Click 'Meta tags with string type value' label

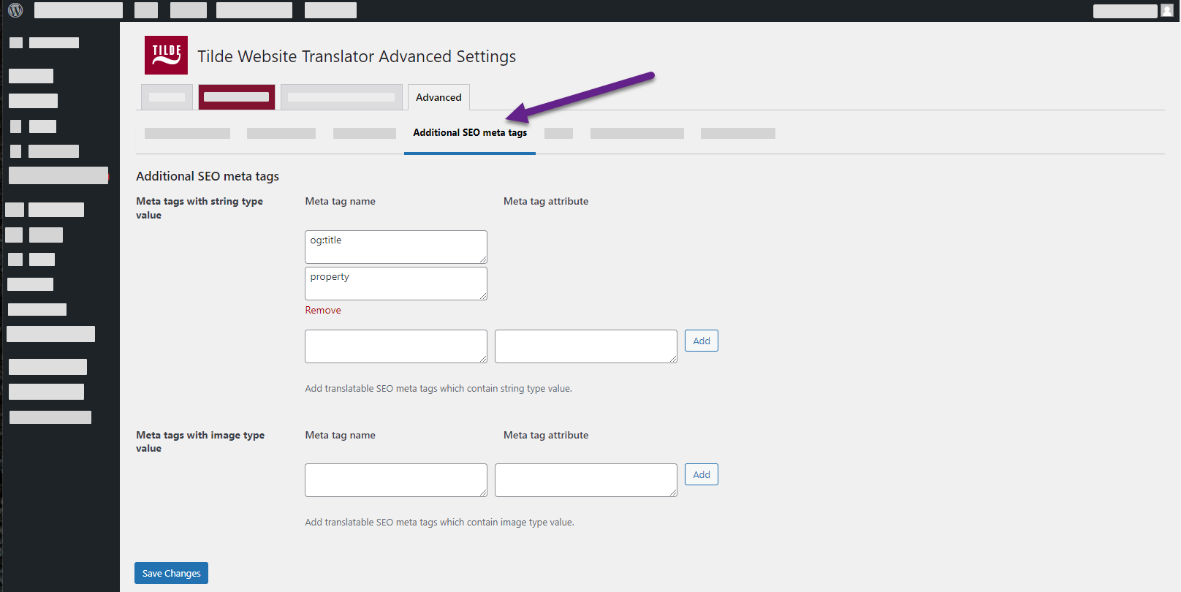click(200, 208)
